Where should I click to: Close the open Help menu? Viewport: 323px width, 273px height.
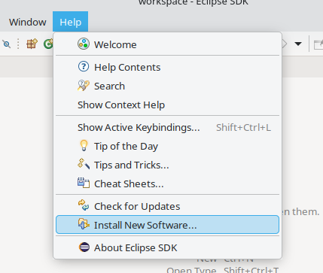[x=70, y=23]
